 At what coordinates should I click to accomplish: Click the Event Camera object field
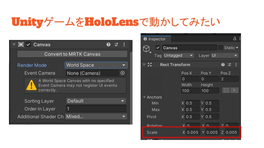click(96, 73)
